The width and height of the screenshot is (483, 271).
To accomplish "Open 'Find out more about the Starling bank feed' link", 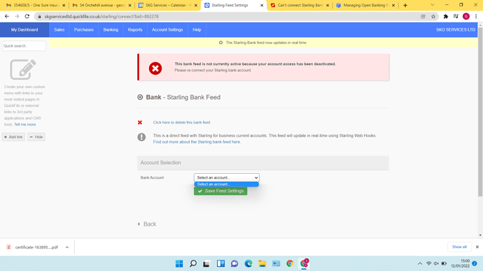I will [197, 142].
